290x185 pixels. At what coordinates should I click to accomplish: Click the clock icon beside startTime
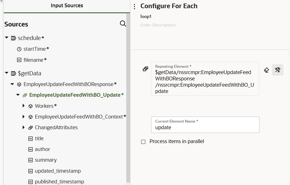(x=19, y=49)
